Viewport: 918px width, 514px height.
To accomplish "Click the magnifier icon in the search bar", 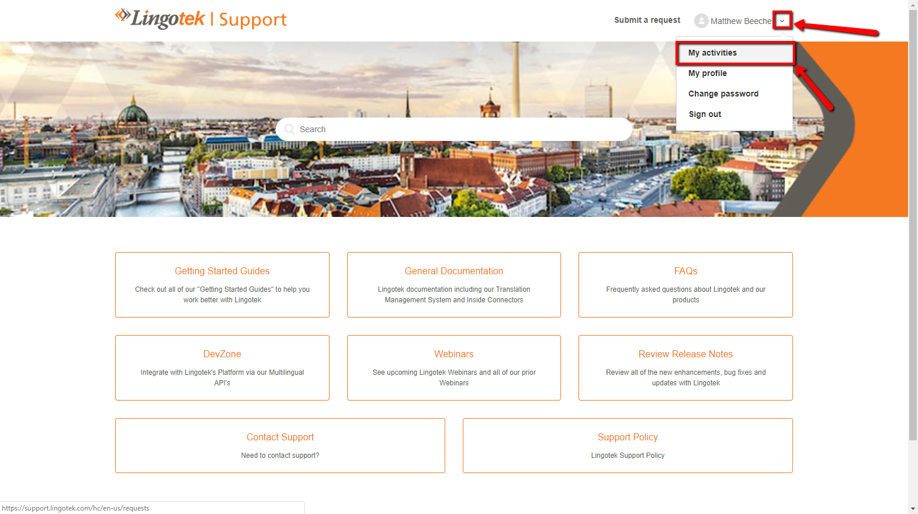I will coord(289,129).
